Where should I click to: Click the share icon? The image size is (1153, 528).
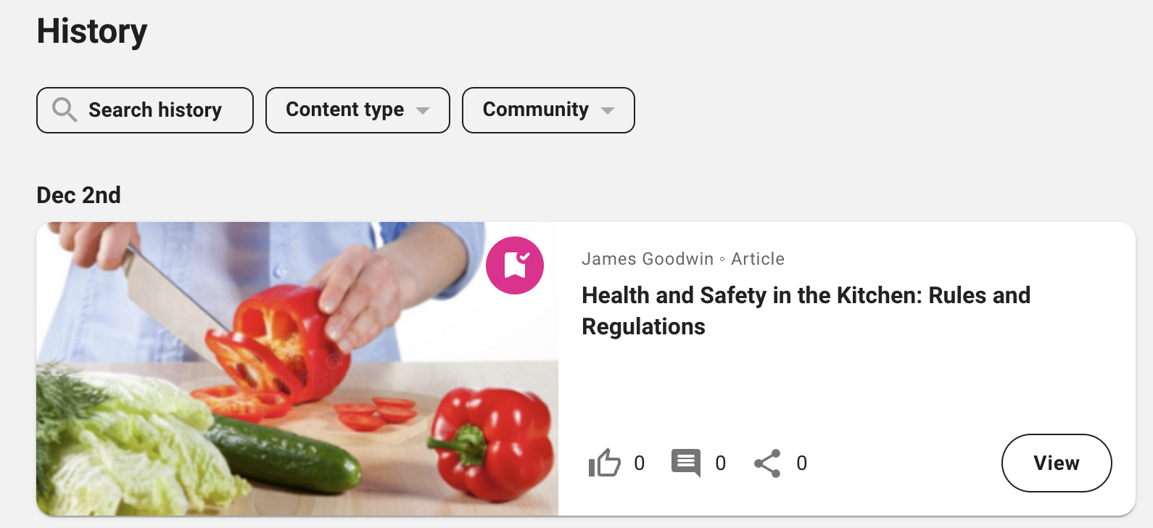pos(767,463)
